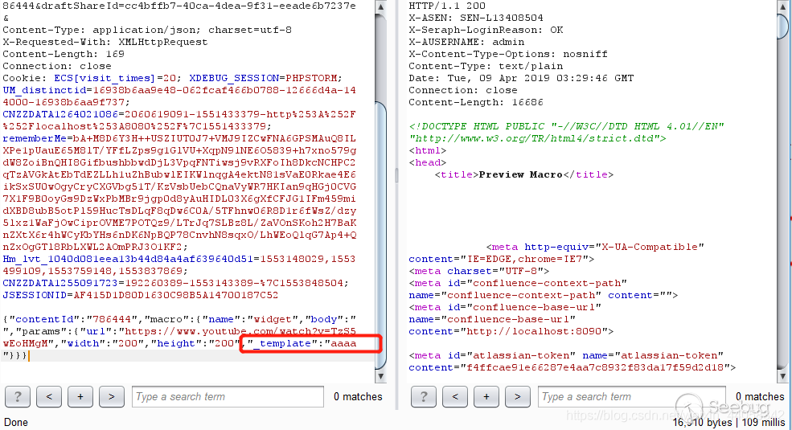Click the X-Seraph-LoginReason header line
The width and height of the screenshot is (792, 430).
click(486, 30)
